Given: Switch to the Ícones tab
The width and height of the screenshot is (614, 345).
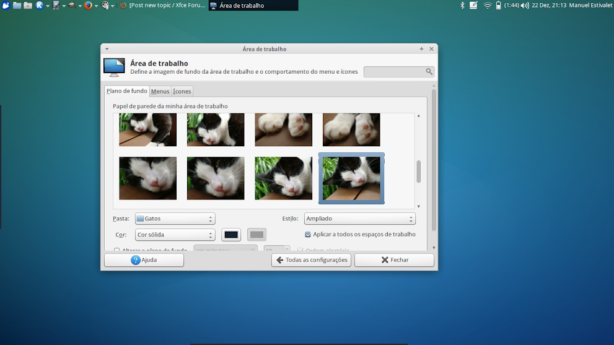Looking at the screenshot, I should click(182, 91).
